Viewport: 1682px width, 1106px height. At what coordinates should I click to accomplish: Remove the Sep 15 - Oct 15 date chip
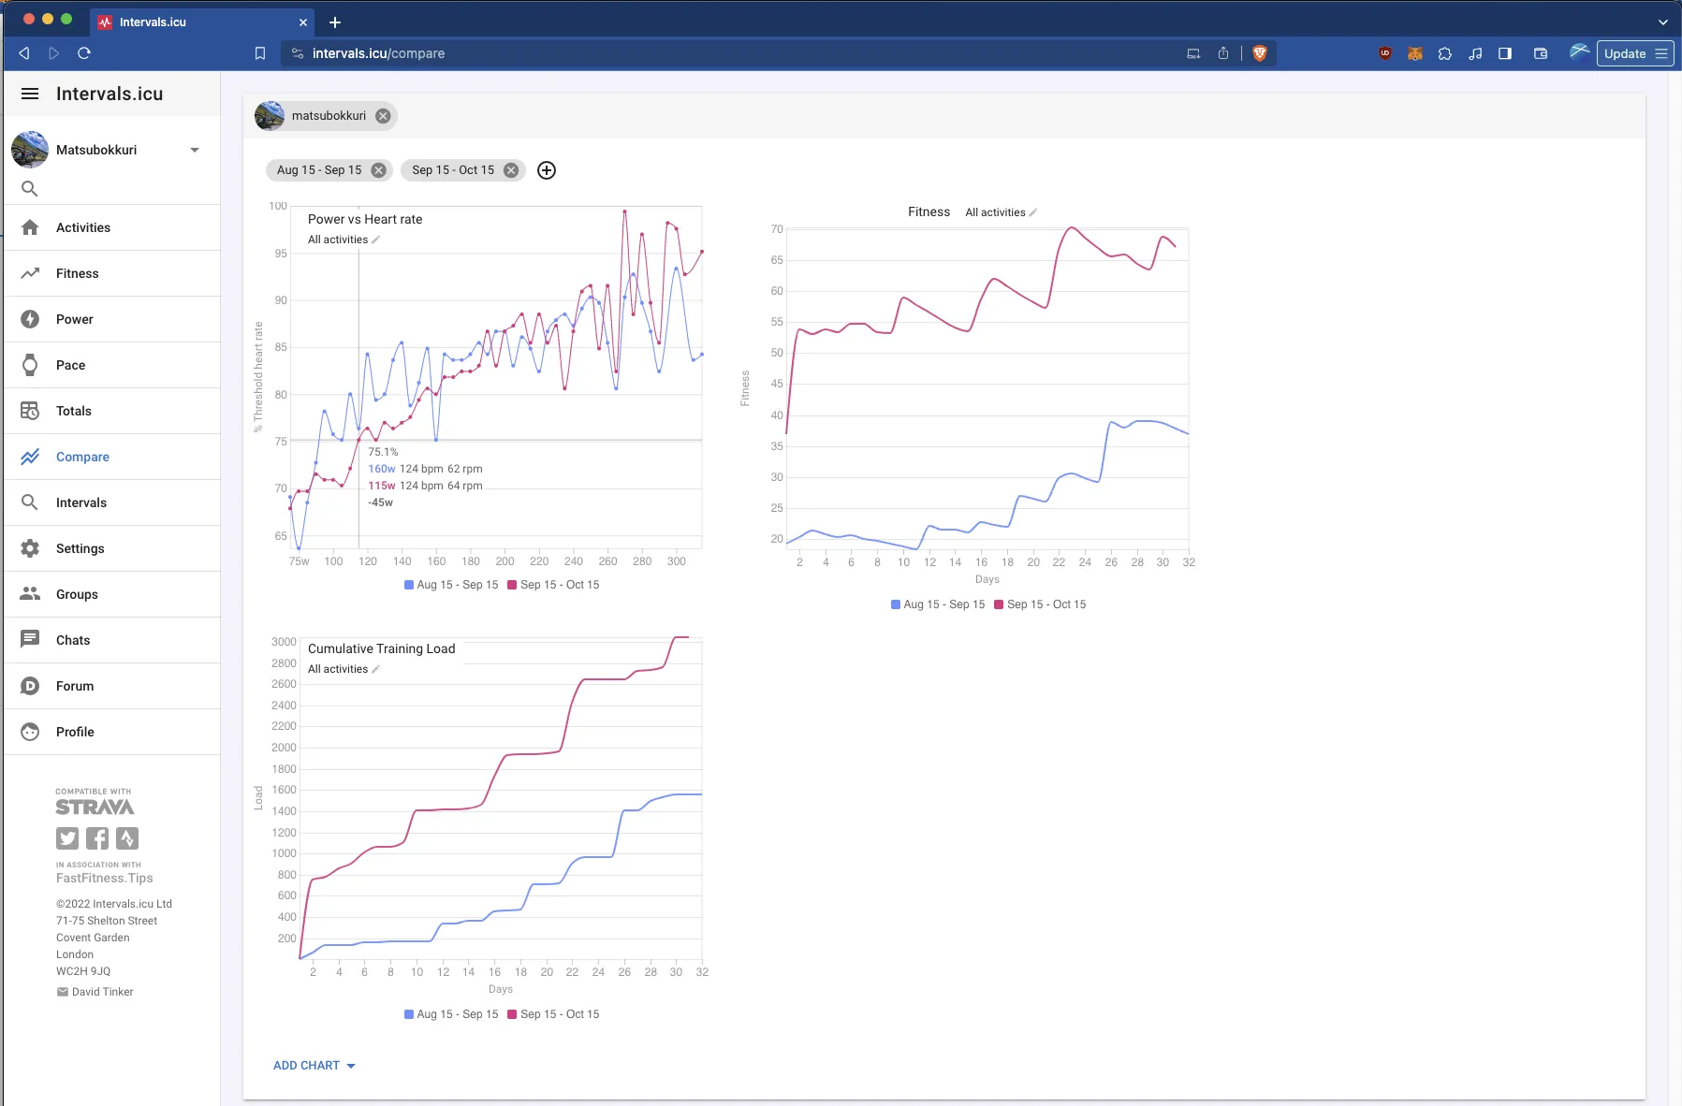[511, 170]
